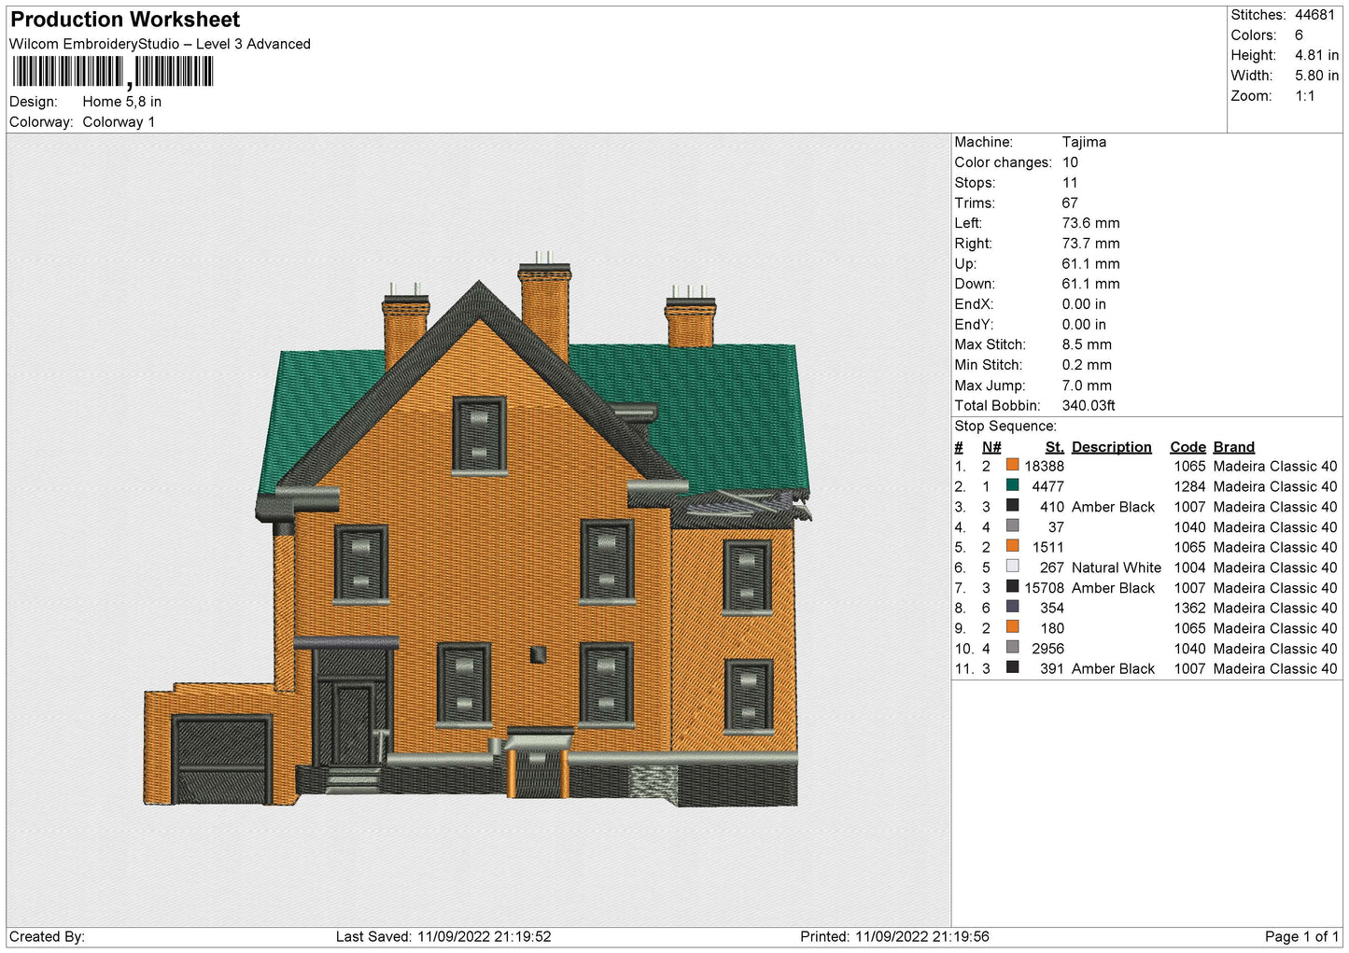Click the Brand column header
Image resolution: width=1349 pixels, height=953 pixels.
(1233, 447)
